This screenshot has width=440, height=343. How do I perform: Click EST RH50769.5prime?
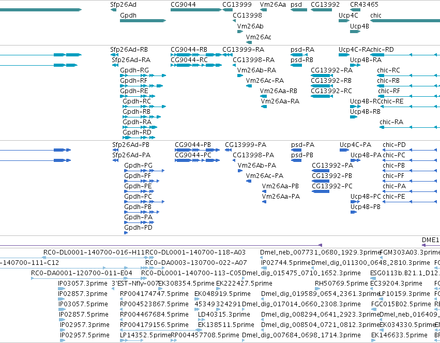point(341,284)
